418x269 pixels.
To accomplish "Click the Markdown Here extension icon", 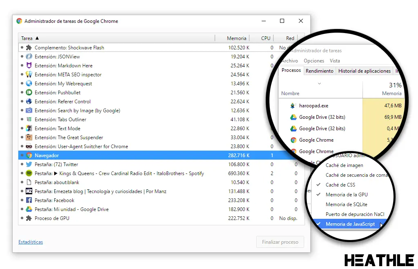I will (29, 66).
